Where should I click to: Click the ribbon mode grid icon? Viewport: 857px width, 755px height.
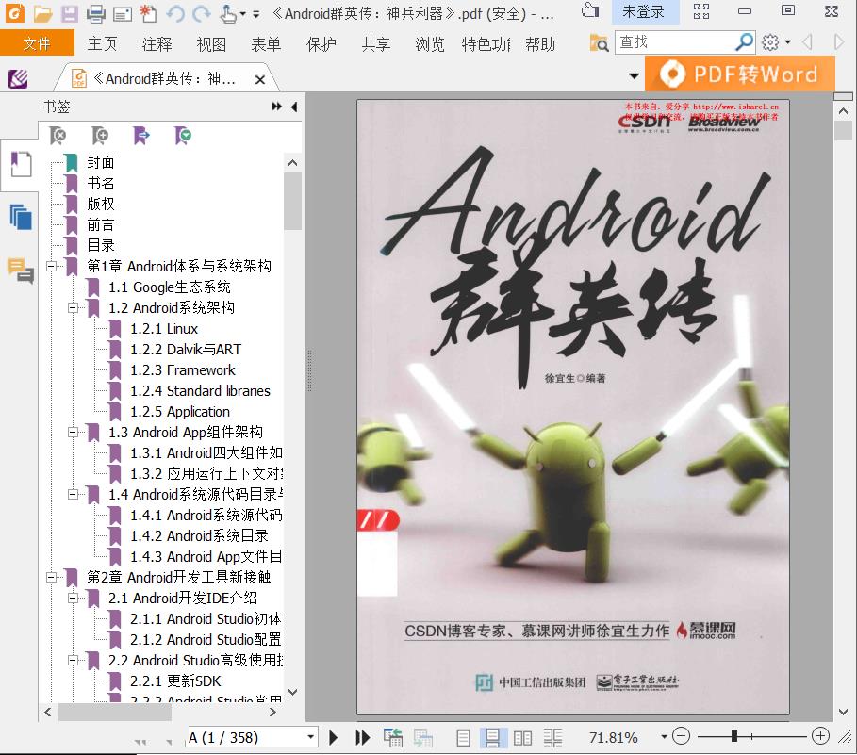701,11
